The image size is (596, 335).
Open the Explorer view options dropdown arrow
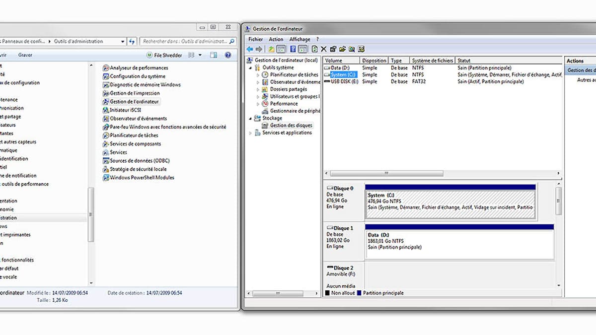[200, 55]
